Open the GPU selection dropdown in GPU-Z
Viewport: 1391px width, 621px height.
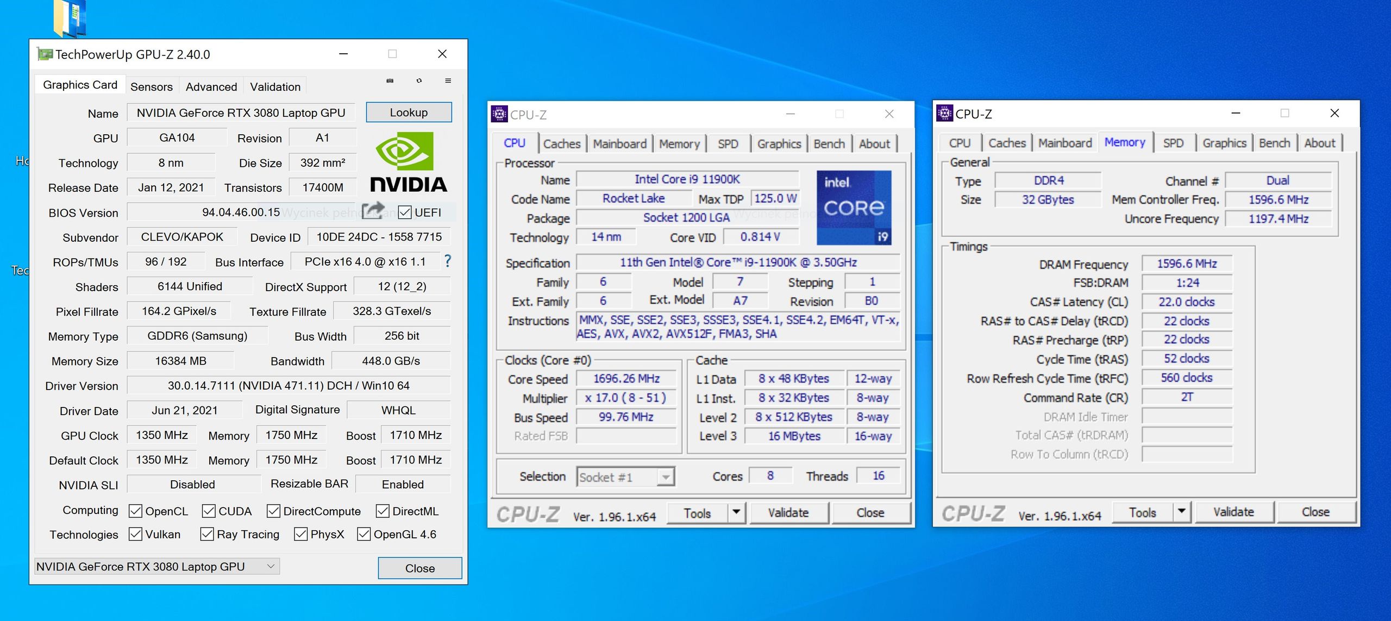pos(157,567)
